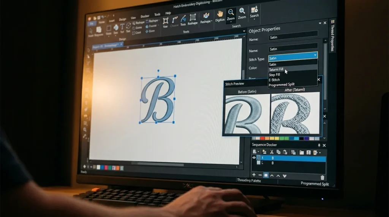Open the Design menu
The width and height of the screenshot is (389, 217).
[x=123, y=20]
